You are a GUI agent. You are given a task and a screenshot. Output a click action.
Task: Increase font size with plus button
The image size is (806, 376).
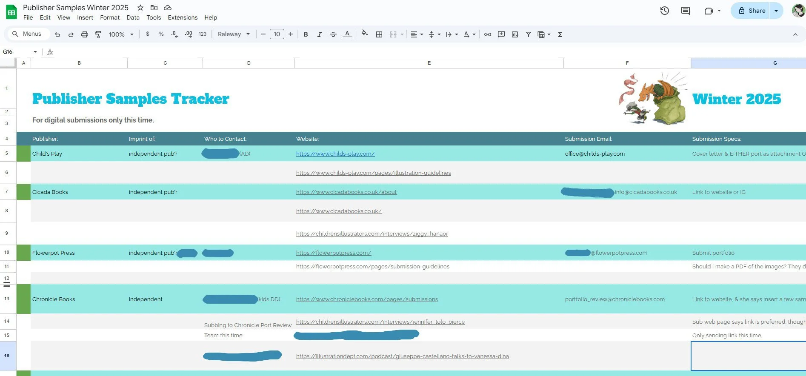[x=291, y=34]
